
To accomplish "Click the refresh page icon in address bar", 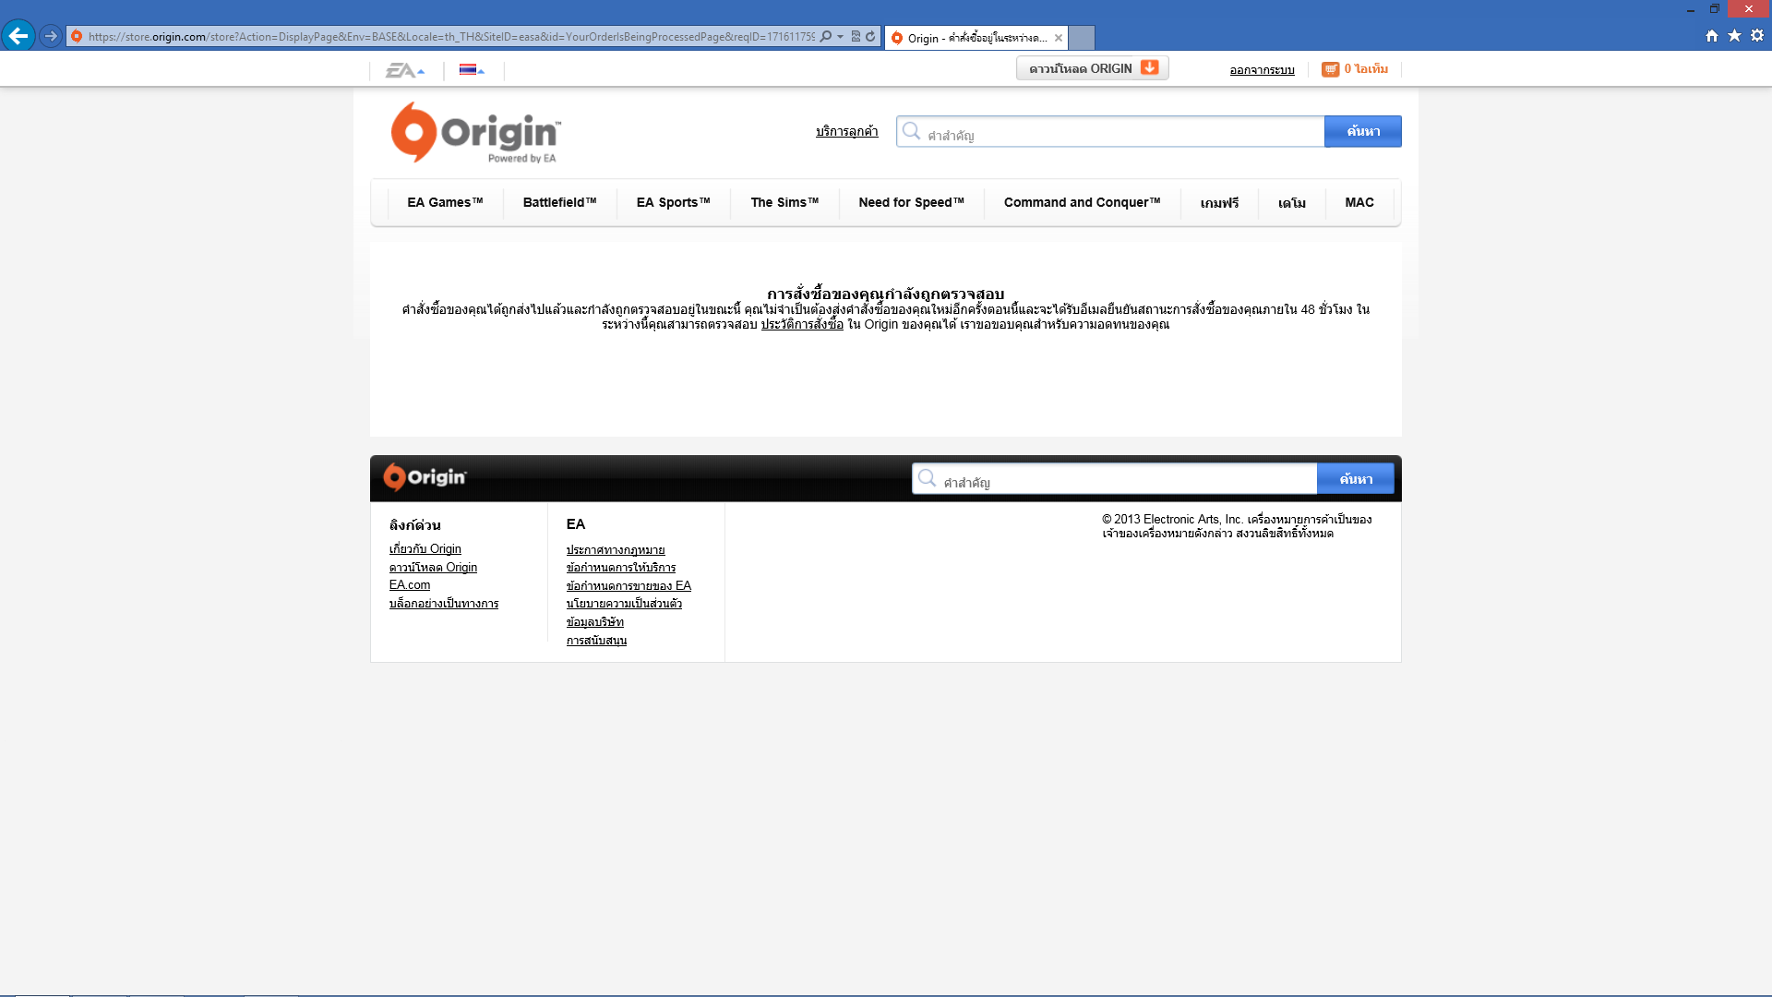I will (x=870, y=37).
